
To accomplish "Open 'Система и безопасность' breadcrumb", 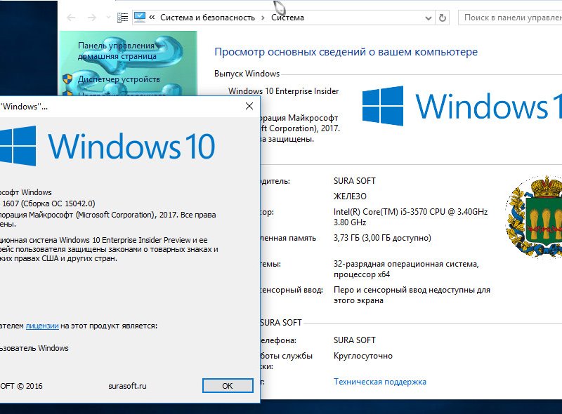I will pos(207,18).
